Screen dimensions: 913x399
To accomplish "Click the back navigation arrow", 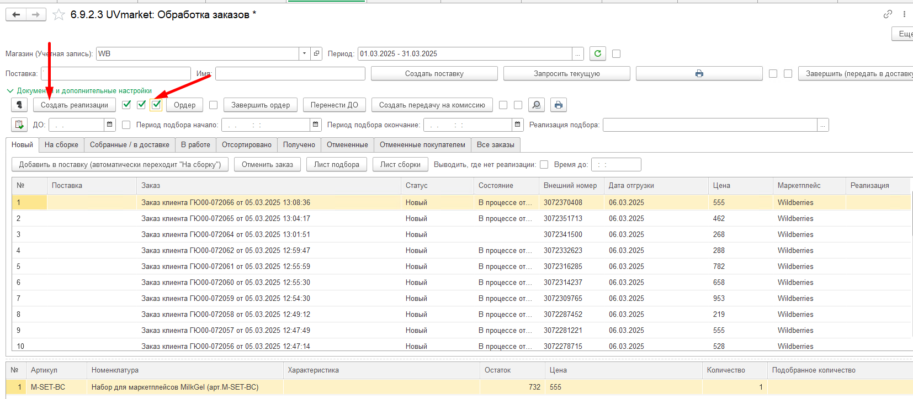I will (16, 15).
